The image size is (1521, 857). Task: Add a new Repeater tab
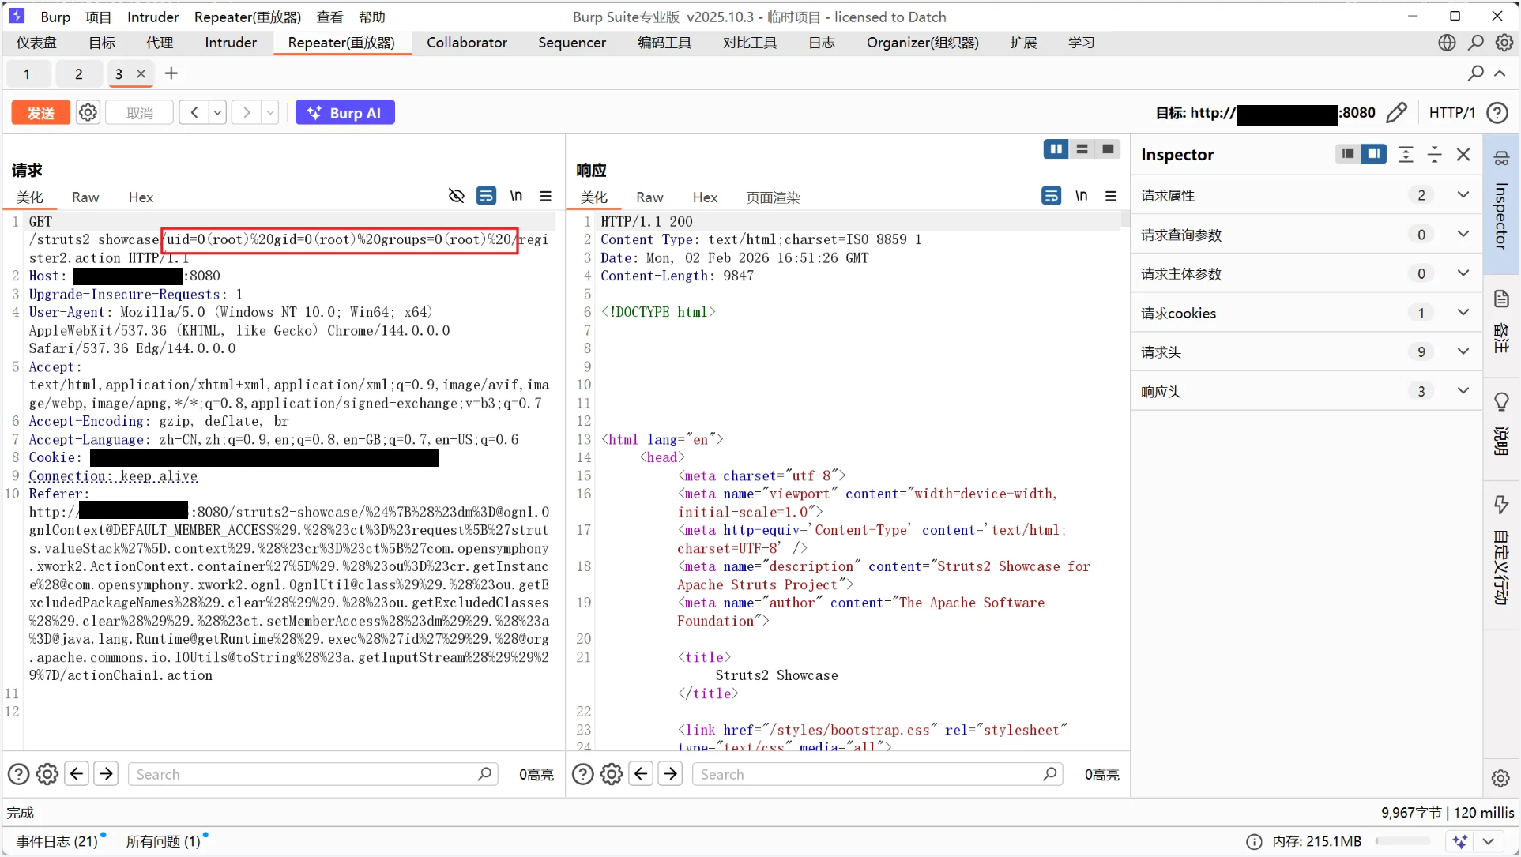[171, 73]
